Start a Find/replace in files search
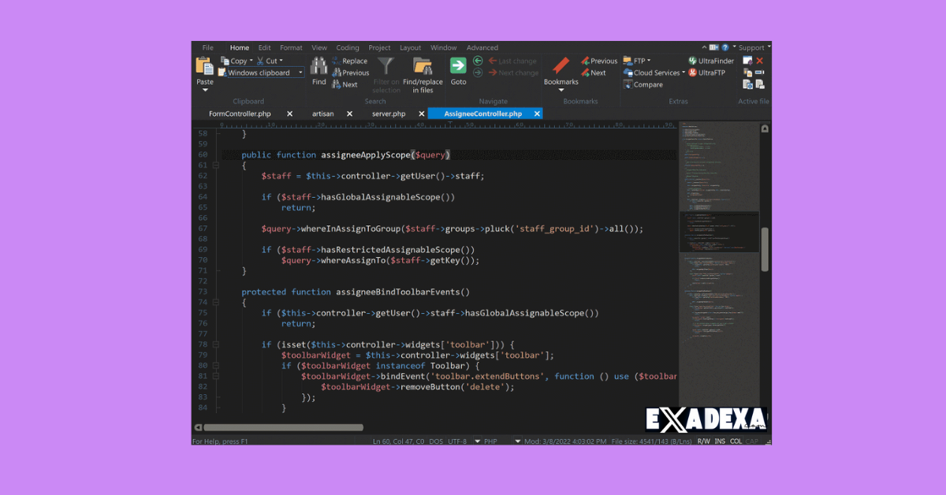Viewport: 946px width, 495px height. [423, 72]
